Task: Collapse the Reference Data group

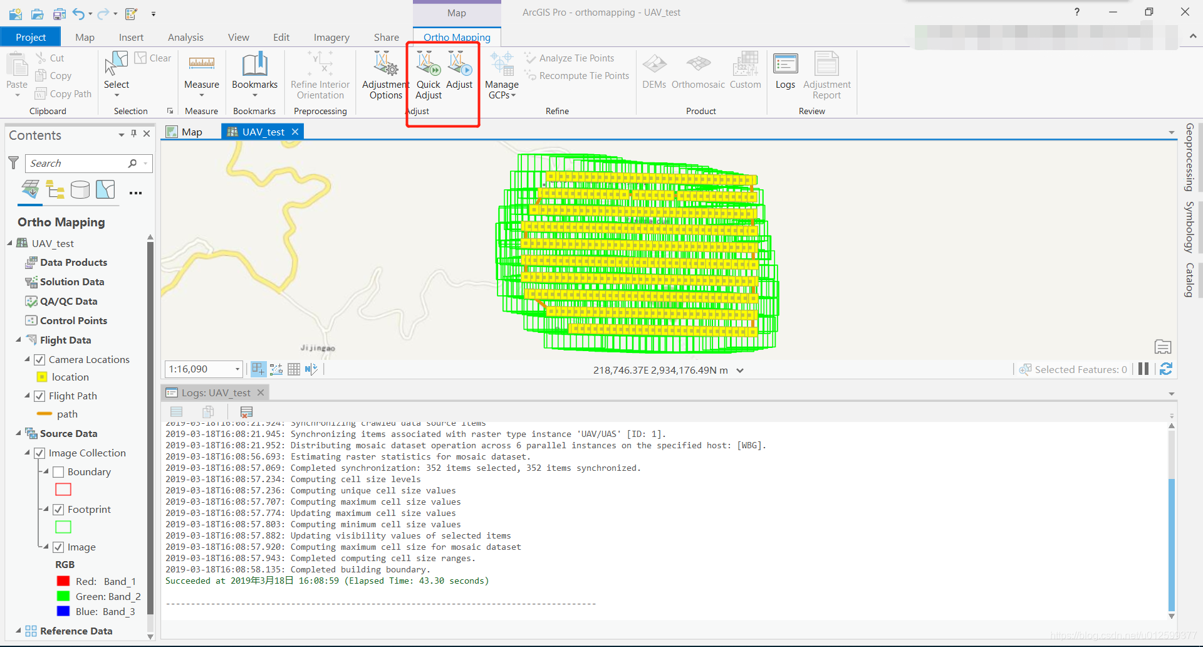Action: tap(18, 630)
